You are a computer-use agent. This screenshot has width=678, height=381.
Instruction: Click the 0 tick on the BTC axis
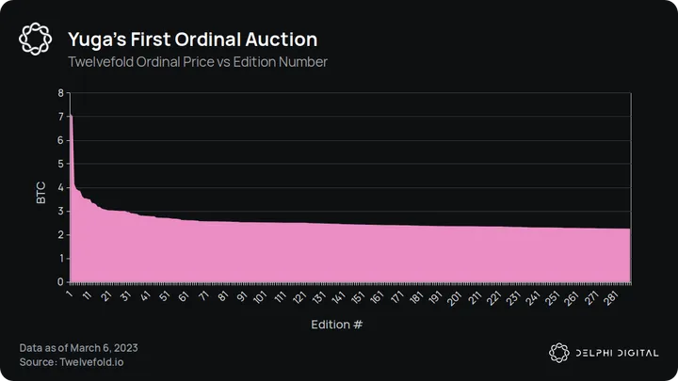[x=60, y=281]
